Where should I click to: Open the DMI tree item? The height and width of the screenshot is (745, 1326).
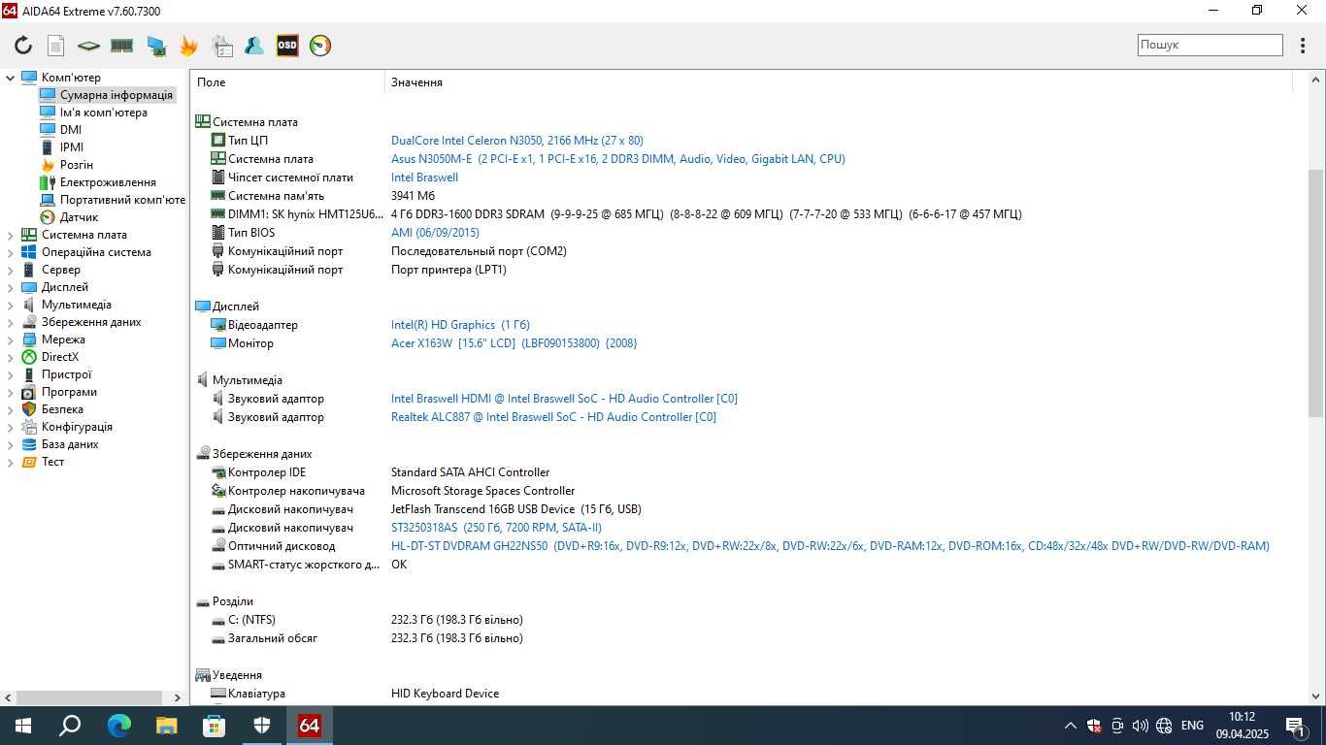point(71,130)
